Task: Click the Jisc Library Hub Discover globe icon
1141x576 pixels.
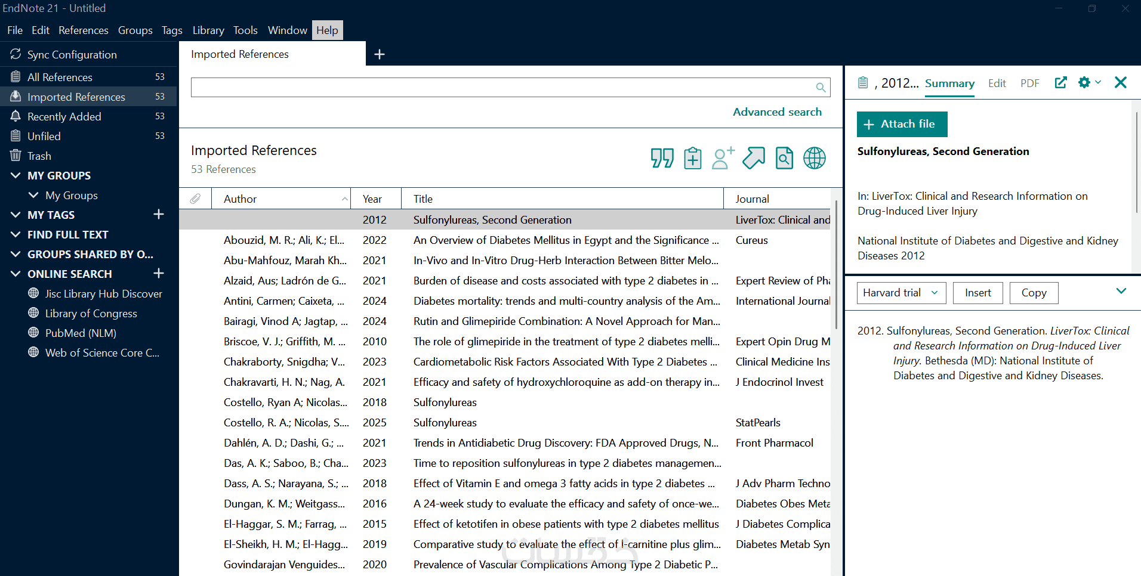Action: (33, 293)
